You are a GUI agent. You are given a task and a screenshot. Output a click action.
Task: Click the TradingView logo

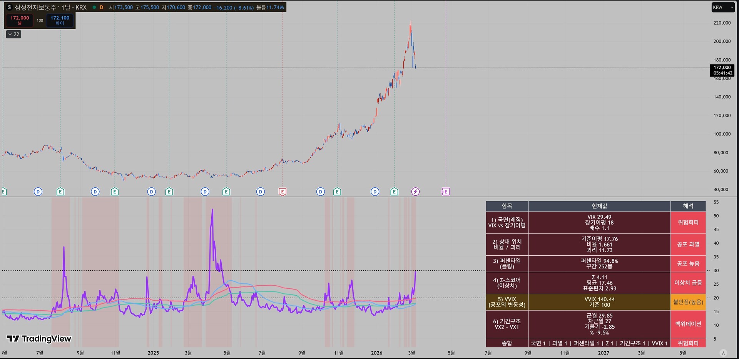39,339
